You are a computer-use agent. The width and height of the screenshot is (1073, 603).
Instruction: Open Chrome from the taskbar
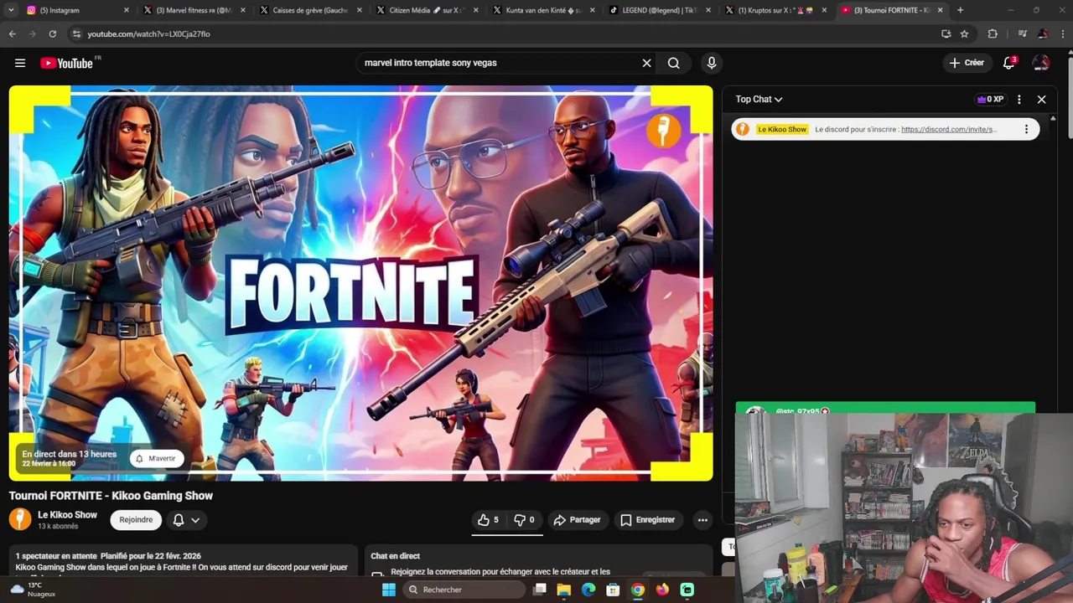coord(638,590)
